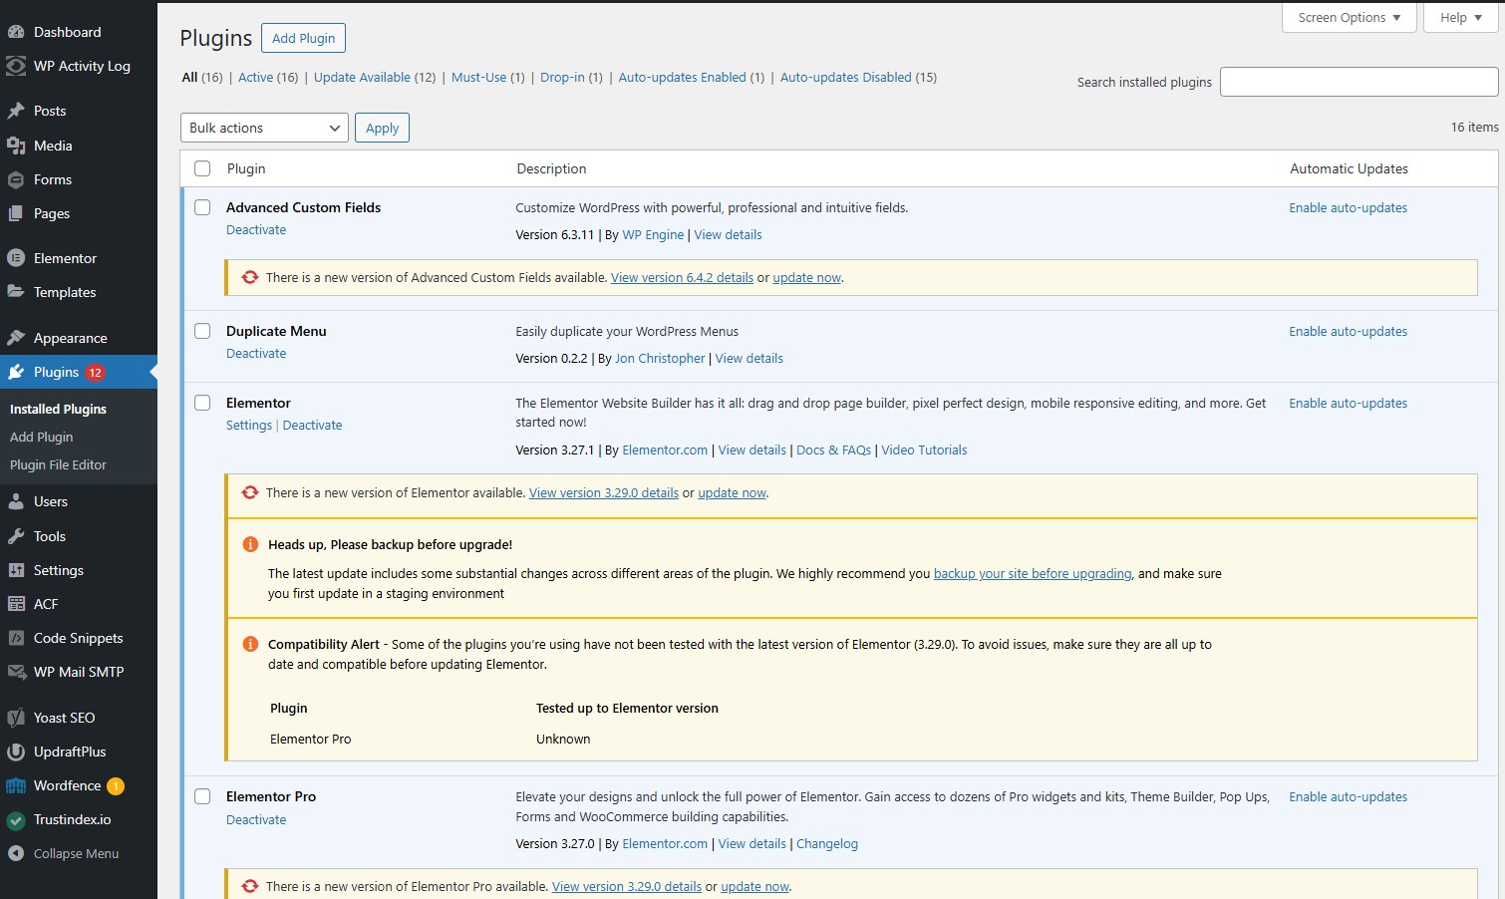Check the Advanced Custom Fields plugin checkbox
Viewport: 1505px width, 899px height.
tap(202, 207)
